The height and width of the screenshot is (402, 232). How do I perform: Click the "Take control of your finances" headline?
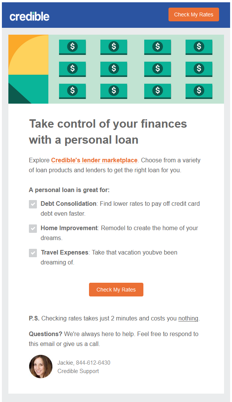pos(108,131)
